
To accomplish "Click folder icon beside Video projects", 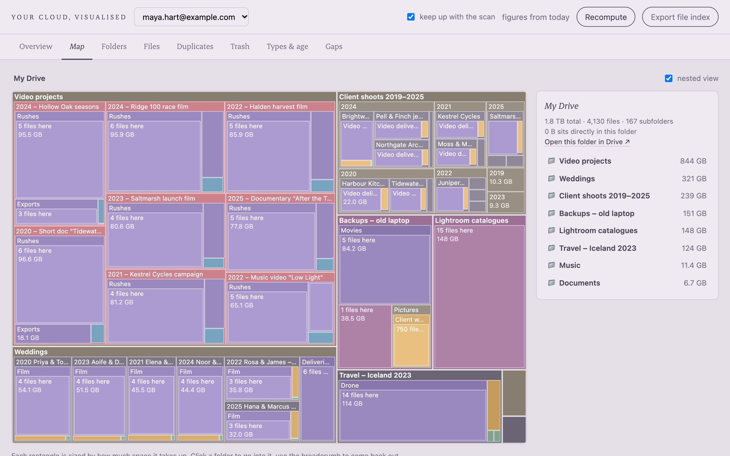I will click(551, 161).
